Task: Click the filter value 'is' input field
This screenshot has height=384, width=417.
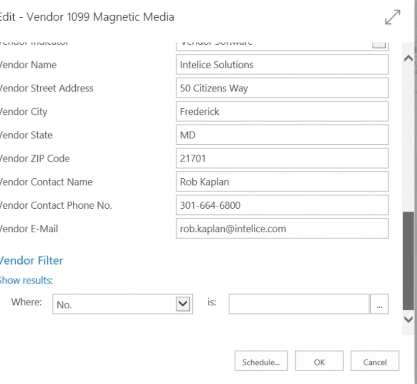Action: click(299, 304)
